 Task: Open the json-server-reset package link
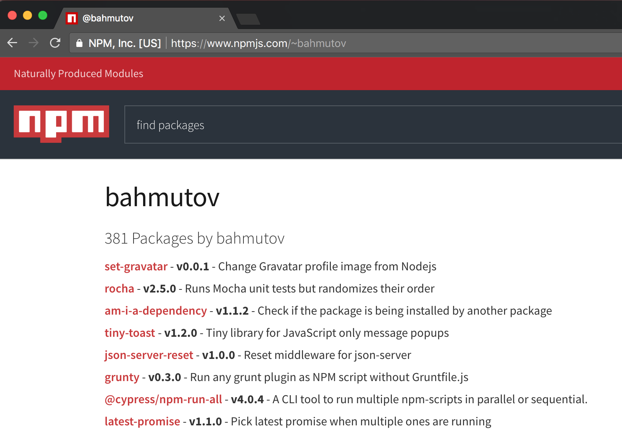[149, 355]
